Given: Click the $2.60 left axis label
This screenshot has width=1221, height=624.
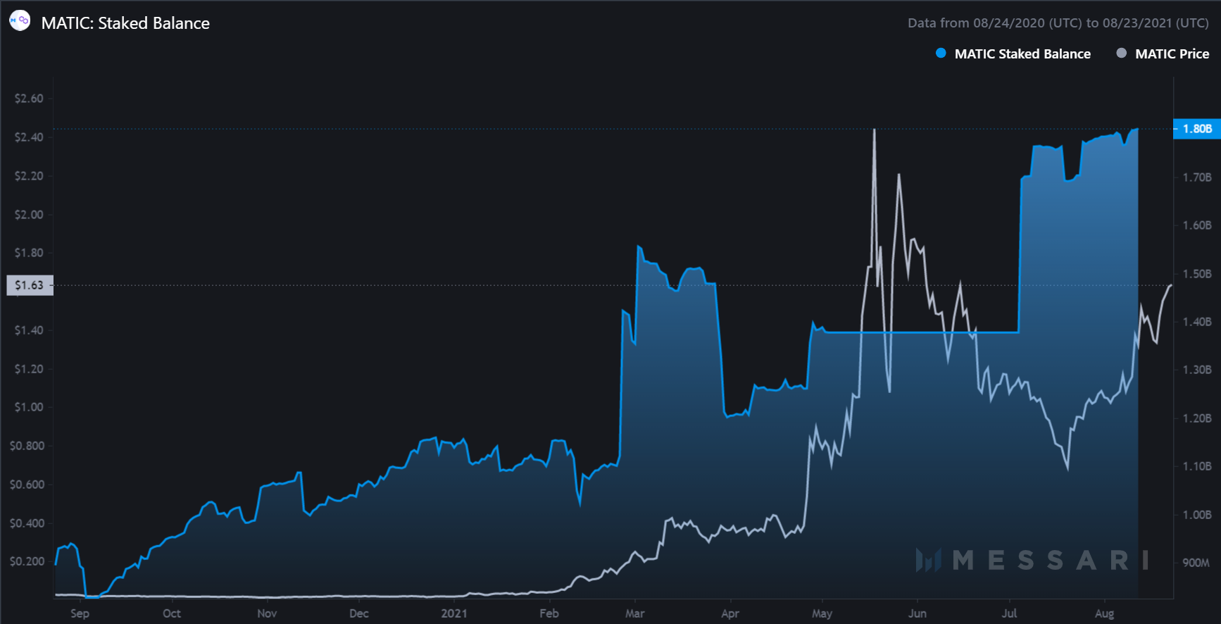Looking at the screenshot, I should pos(29,99).
